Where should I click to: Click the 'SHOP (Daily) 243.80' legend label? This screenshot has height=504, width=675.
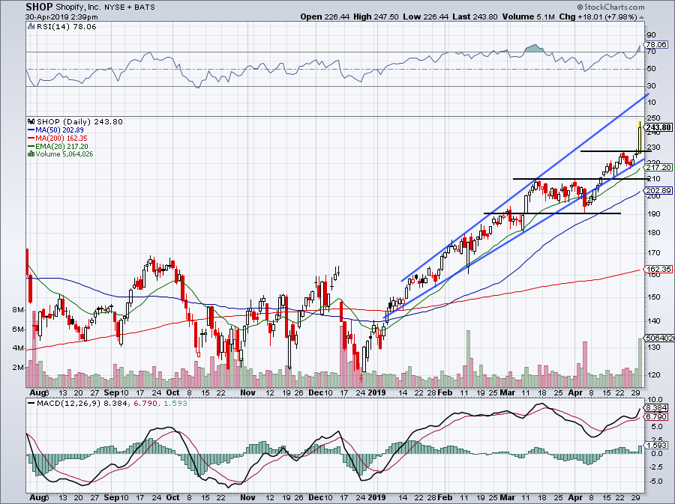tap(79, 121)
